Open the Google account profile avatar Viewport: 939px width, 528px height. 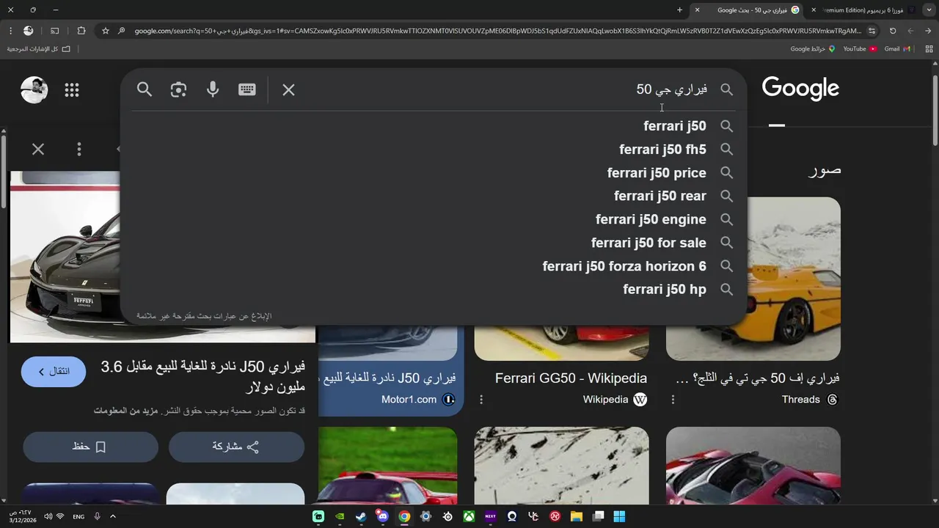point(34,90)
